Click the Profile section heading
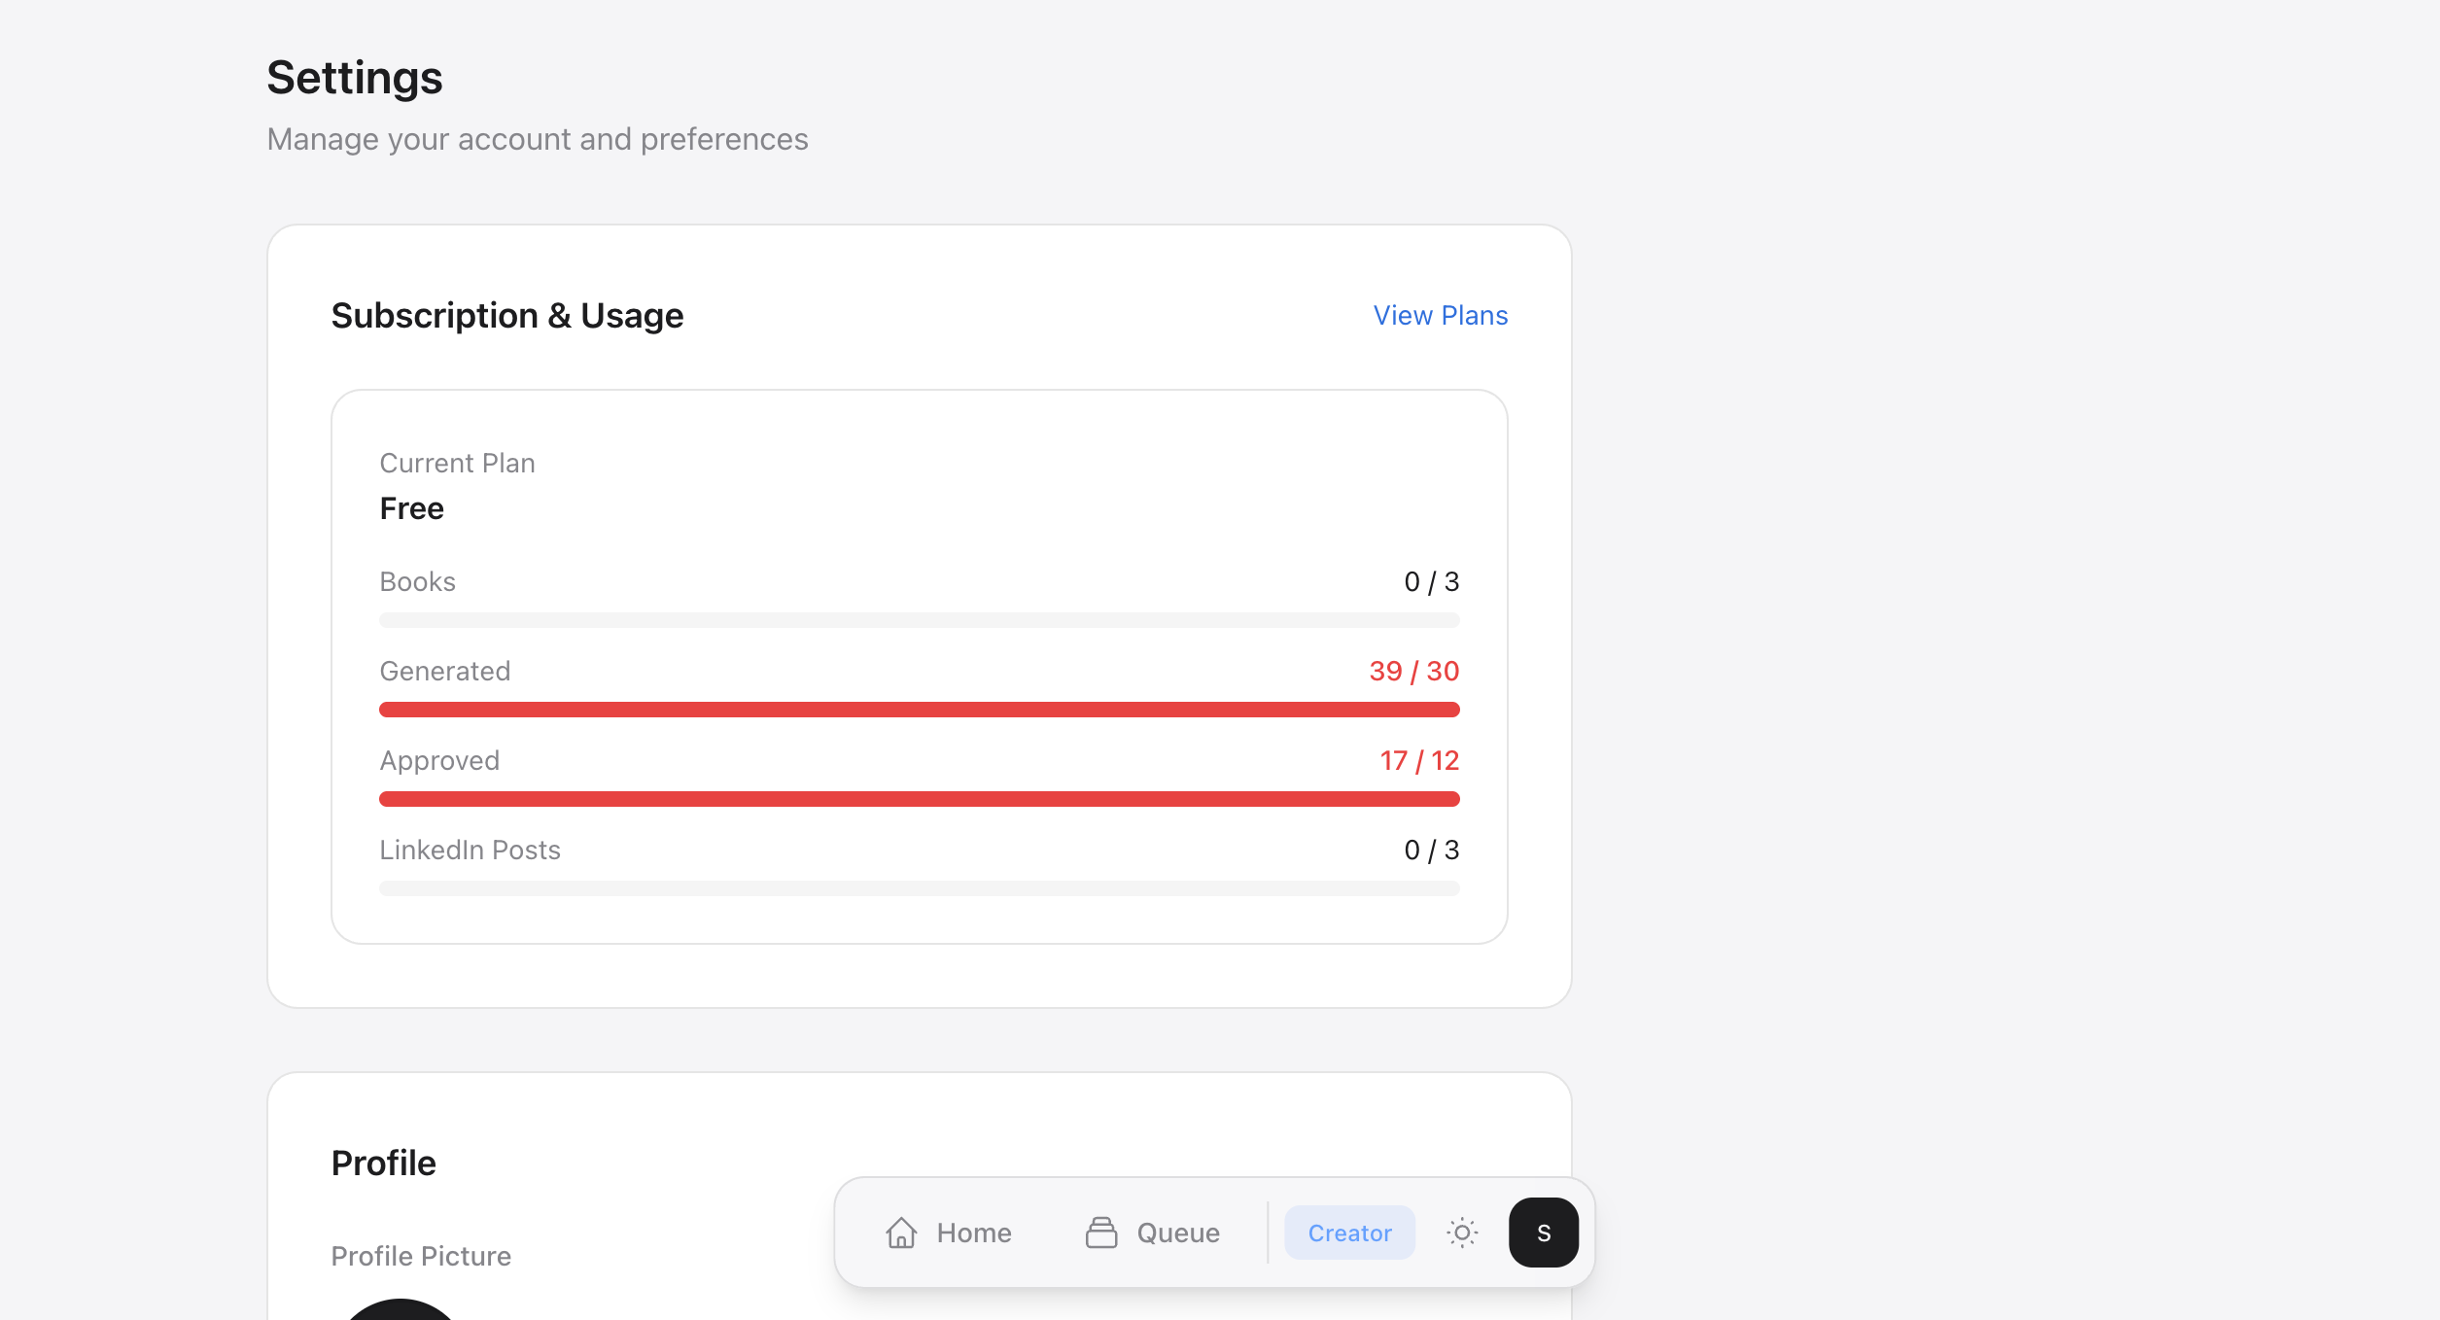 click(383, 1163)
